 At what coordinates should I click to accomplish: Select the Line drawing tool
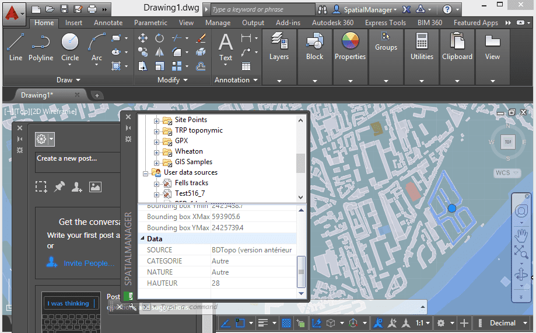pyautogui.click(x=16, y=47)
